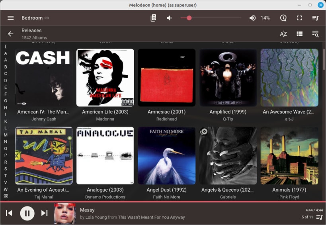Open the hamburger main menu

[11, 18]
